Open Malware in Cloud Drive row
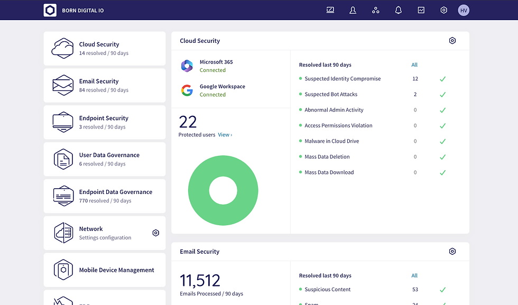This screenshot has width=518, height=305. point(373,141)
